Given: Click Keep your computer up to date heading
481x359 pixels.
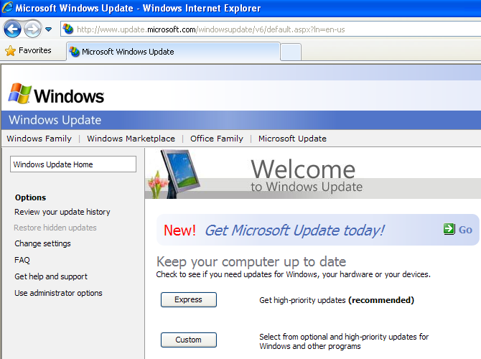Looking at the screenshot, I should [x=251, y=262].
